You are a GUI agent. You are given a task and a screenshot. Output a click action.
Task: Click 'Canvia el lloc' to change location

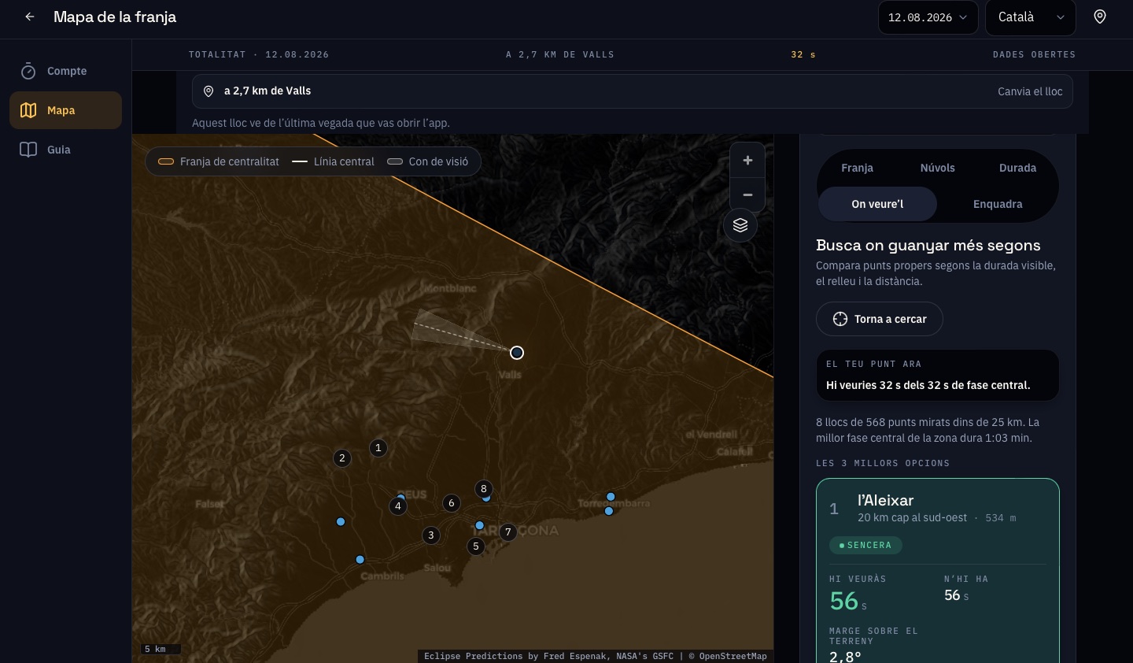pos(1030,91)
